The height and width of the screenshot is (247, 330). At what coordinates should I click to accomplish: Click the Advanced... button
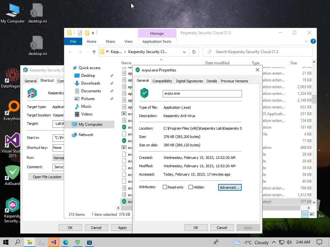pyautogui.click(x=229, y=188)
